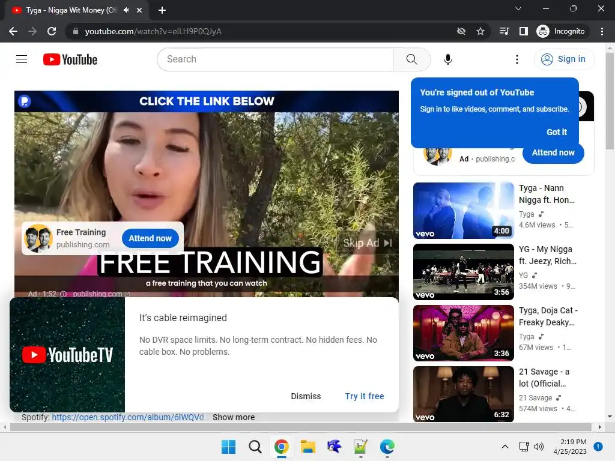Click the 21 Savage video title
Screen dimensions: 615x461
[x=544, y=378]
